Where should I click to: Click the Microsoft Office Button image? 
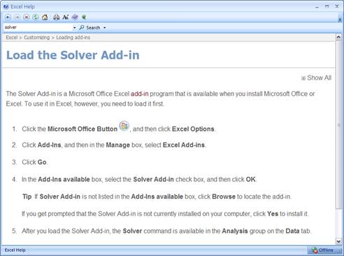click(124, 126)
